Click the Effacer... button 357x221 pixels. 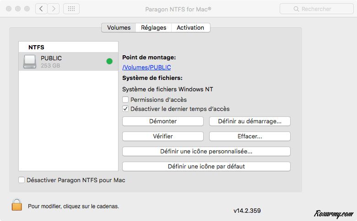click(249, 137)
